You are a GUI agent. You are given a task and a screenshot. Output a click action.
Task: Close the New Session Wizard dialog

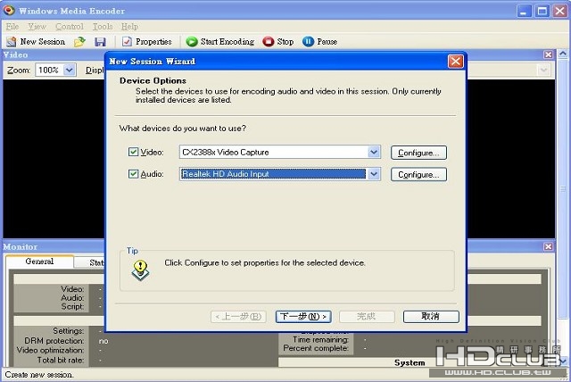tap(456, 62)
